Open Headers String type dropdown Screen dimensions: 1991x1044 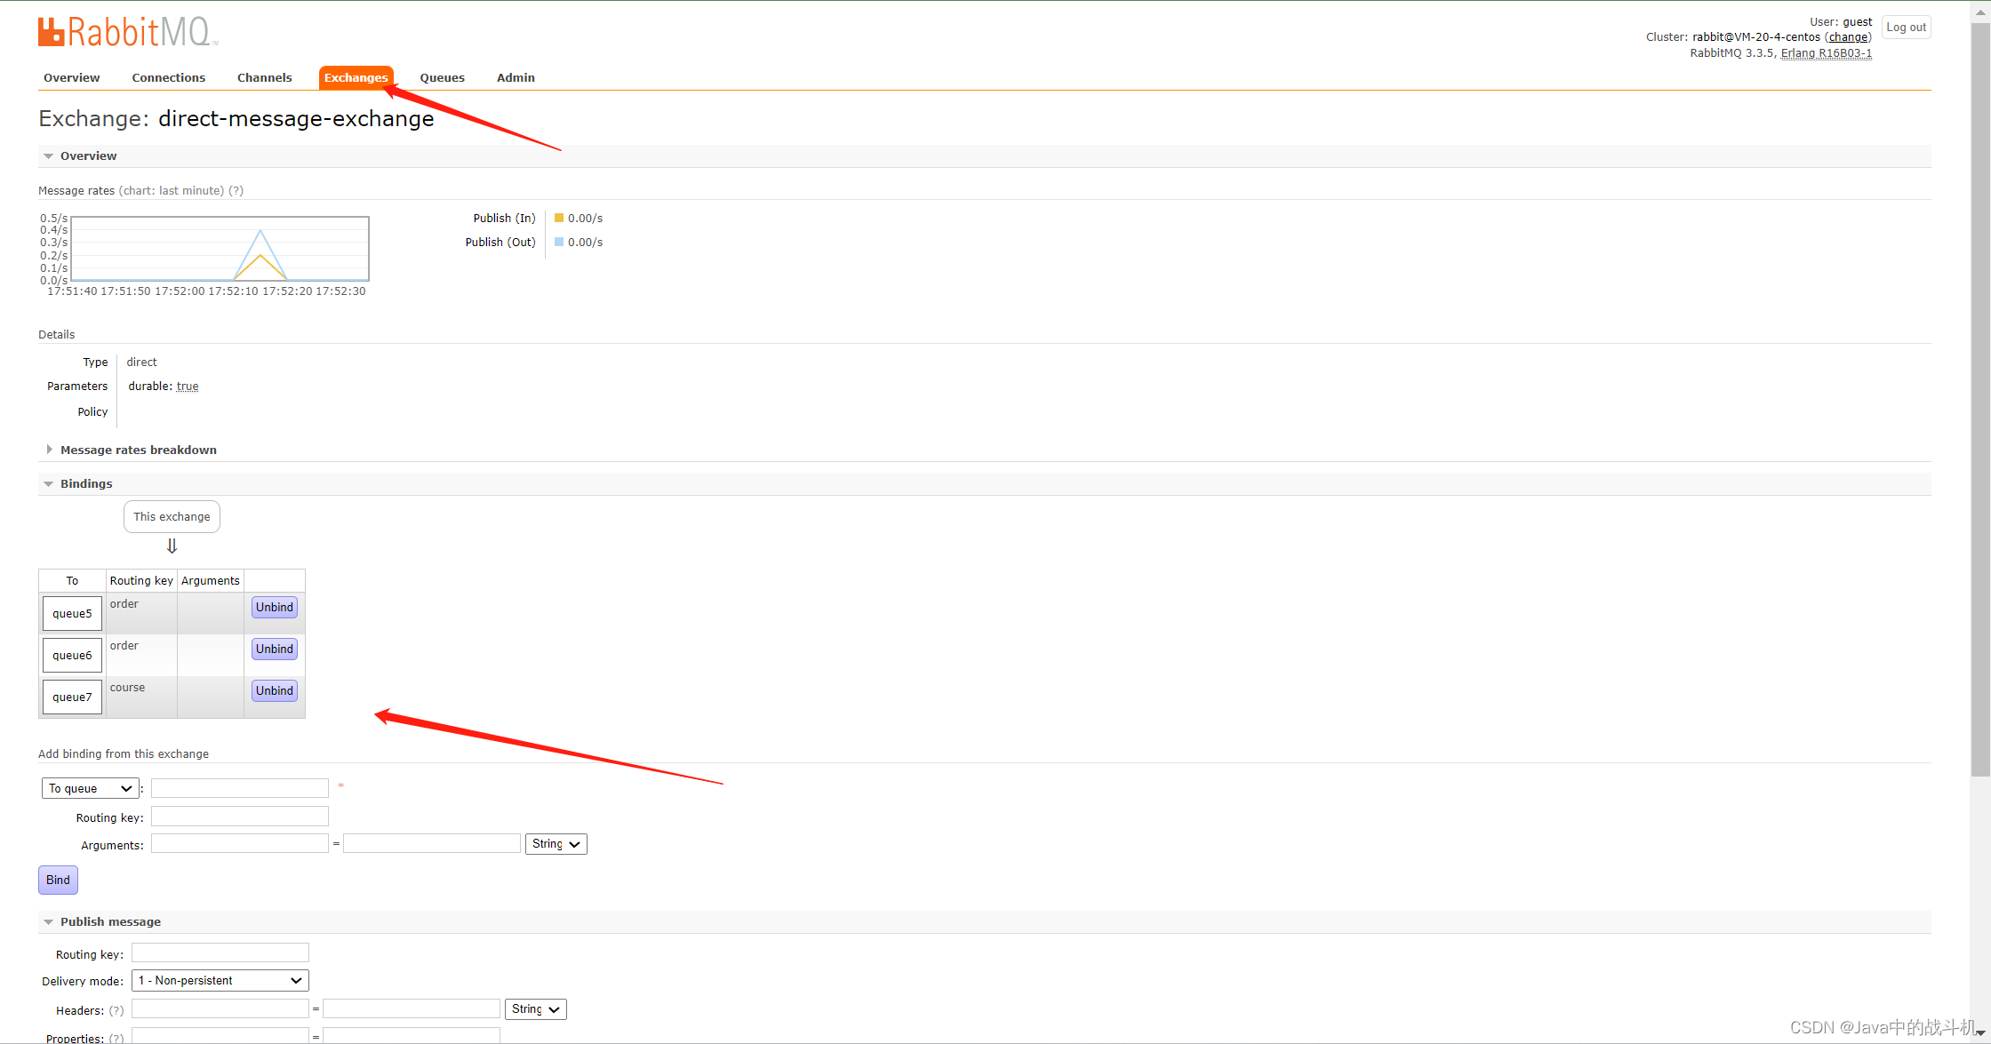[536, 1009]
